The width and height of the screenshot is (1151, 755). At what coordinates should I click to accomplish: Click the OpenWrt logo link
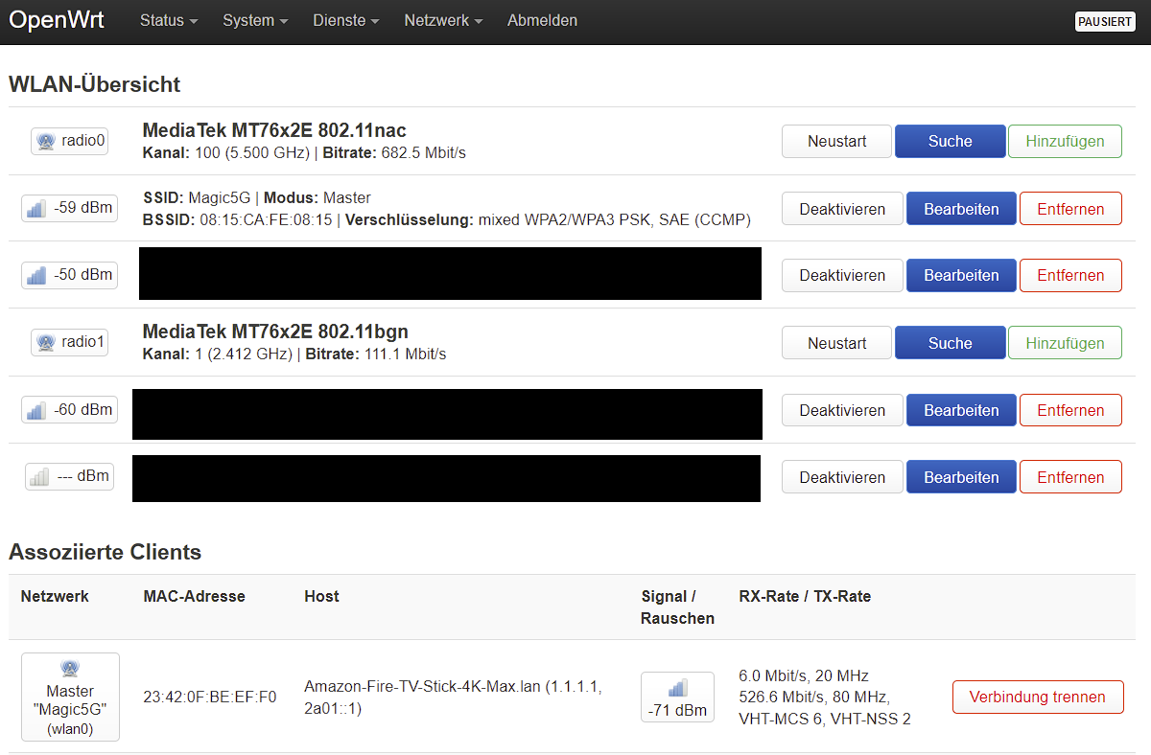(57, 20)
